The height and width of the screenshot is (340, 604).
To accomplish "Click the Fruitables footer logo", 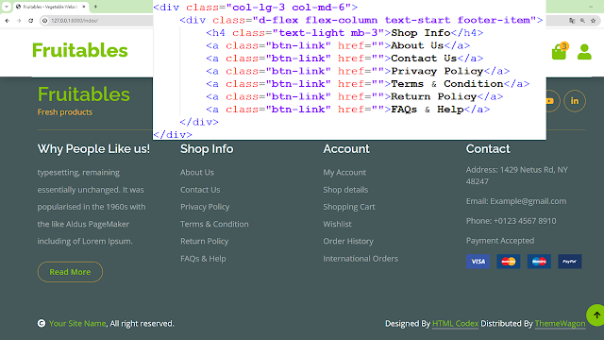I will pos(84,94).
